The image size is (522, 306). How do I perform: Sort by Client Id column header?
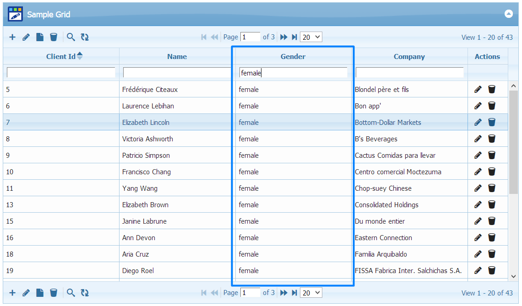[x=61, y=57]
